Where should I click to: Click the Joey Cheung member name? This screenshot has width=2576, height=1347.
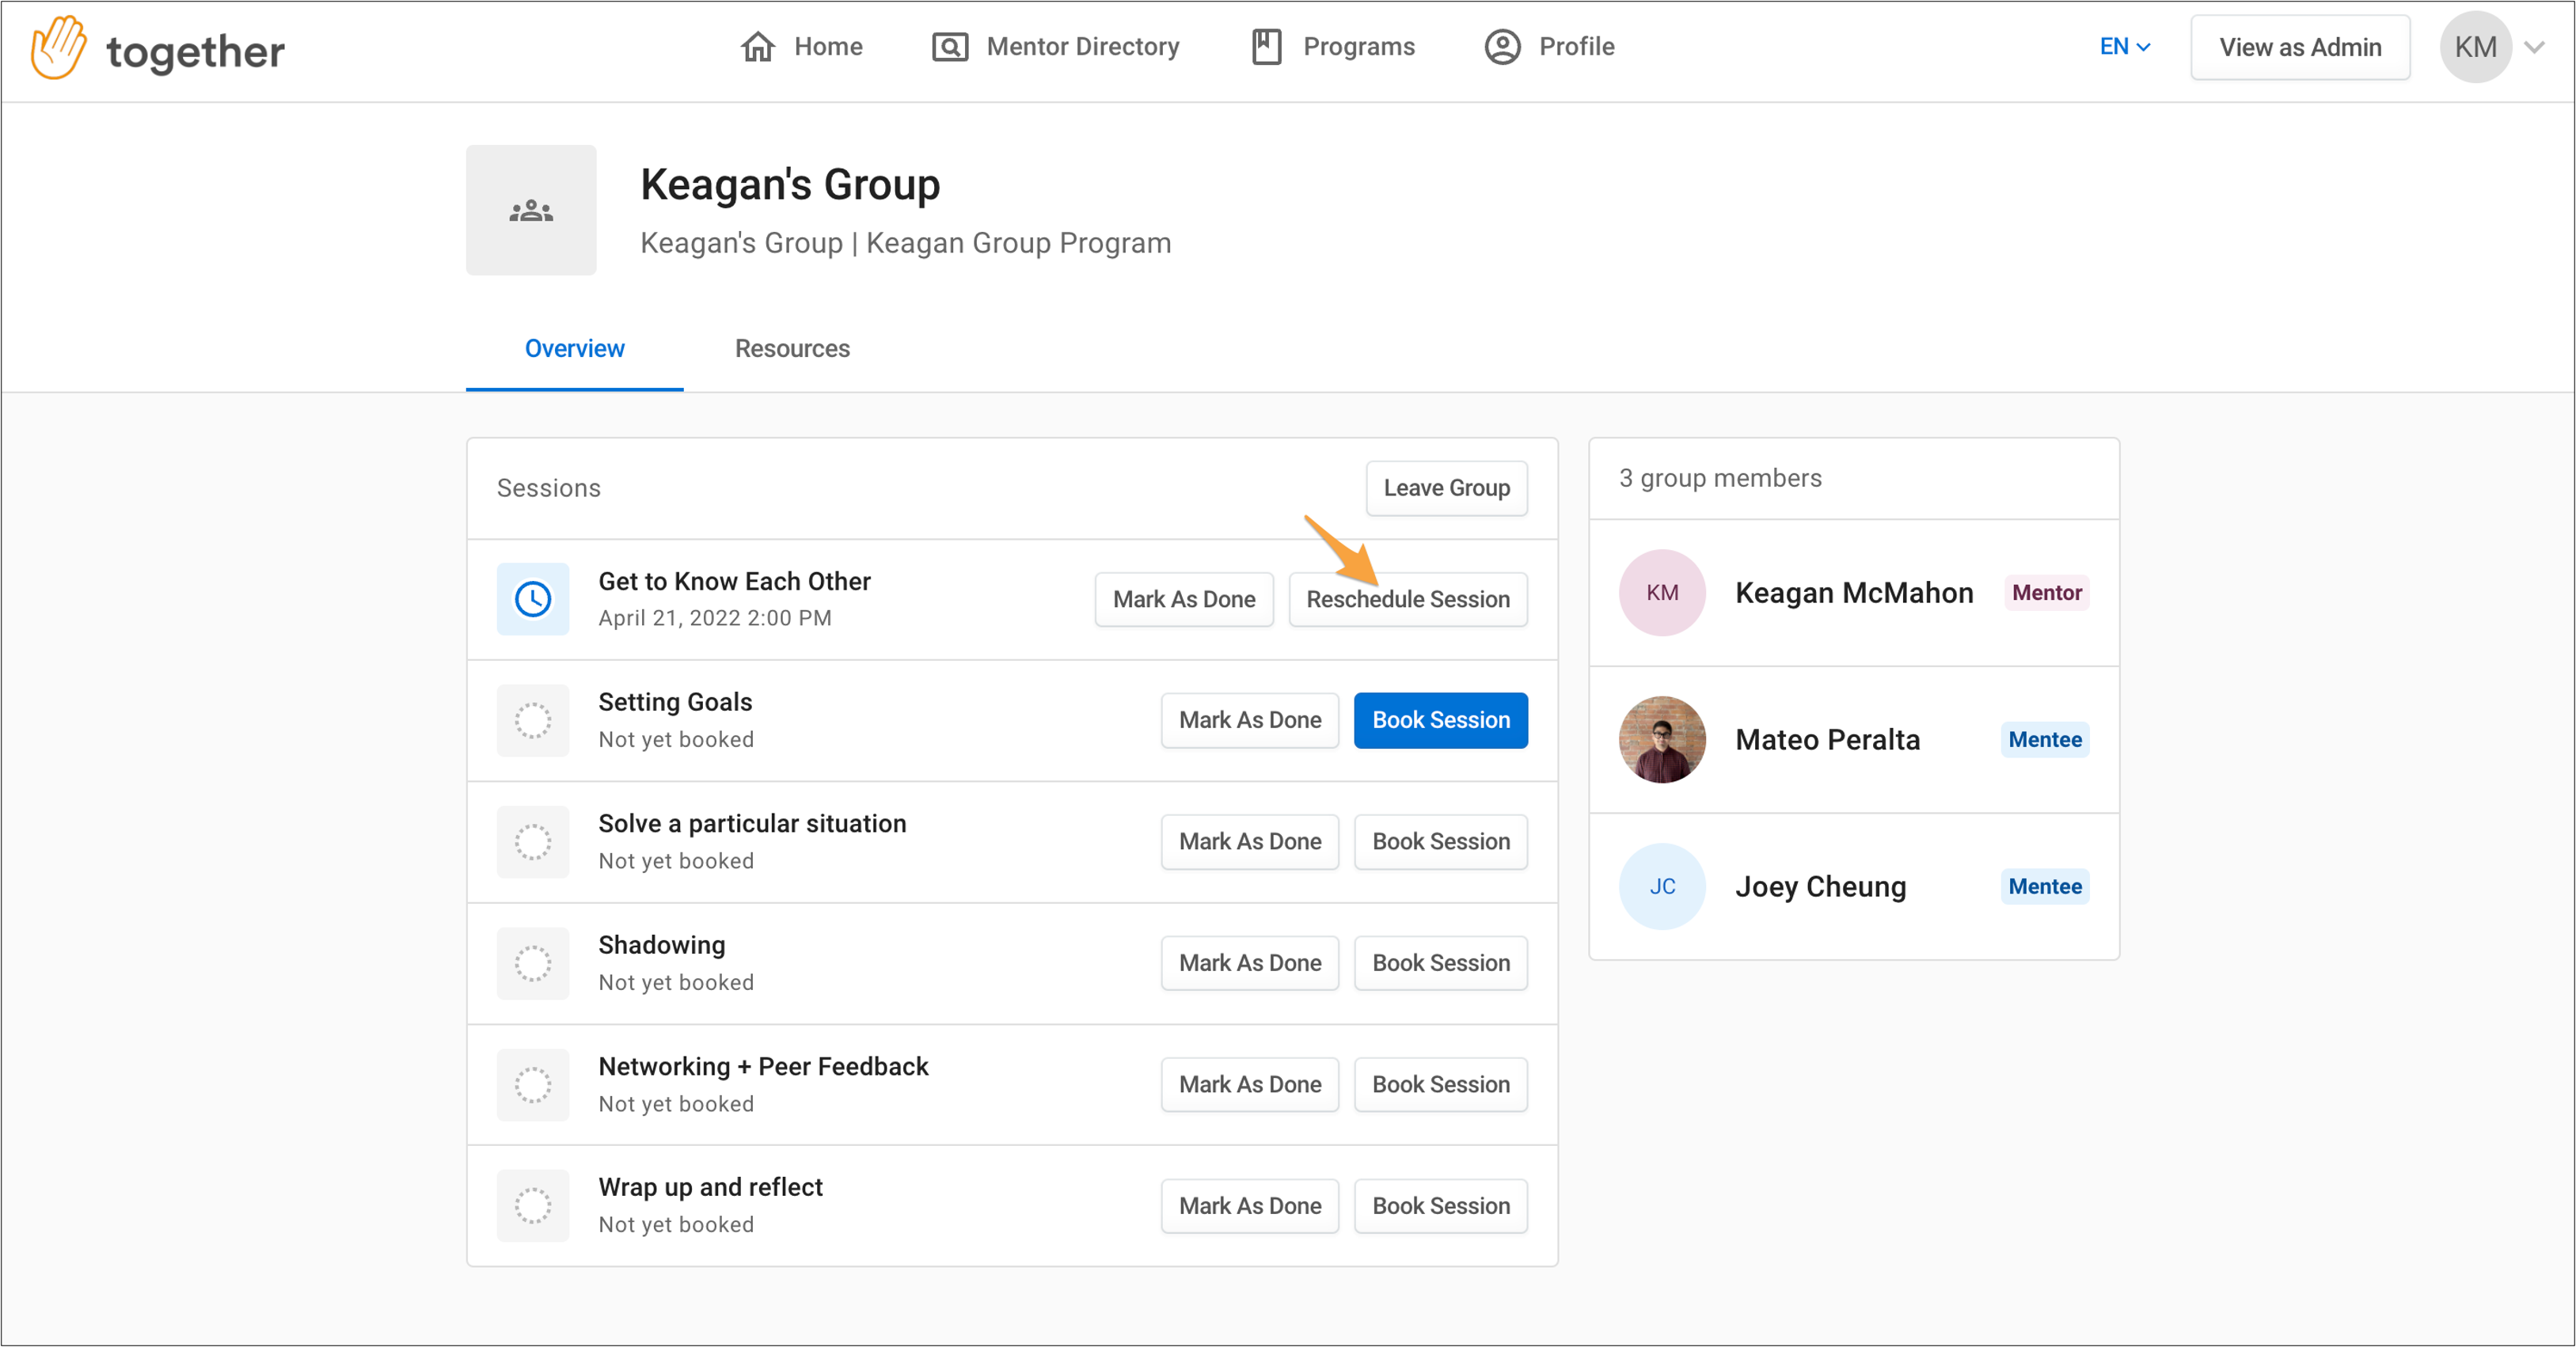[1820, 887]
